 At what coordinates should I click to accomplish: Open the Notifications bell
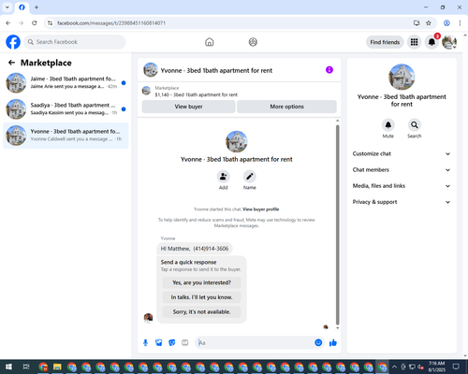pyautogui.click(x=431, y=42)
